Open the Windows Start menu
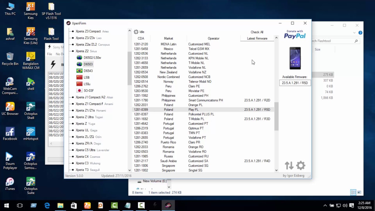The width and height of the screenshot is (375, 211). tap(6, 205)
